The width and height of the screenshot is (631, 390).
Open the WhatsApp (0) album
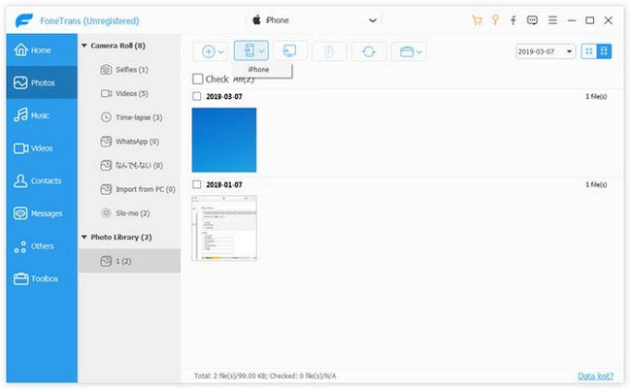tap(129, 142)
